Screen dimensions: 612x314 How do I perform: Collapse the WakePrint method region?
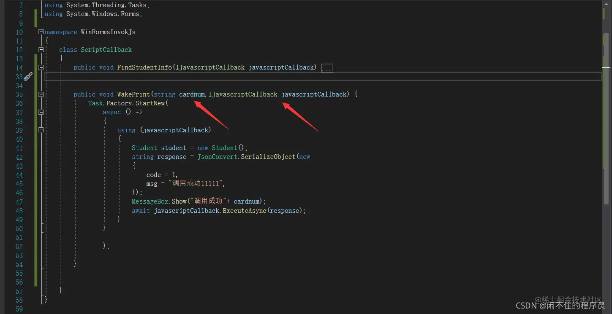tap(41, 94)
